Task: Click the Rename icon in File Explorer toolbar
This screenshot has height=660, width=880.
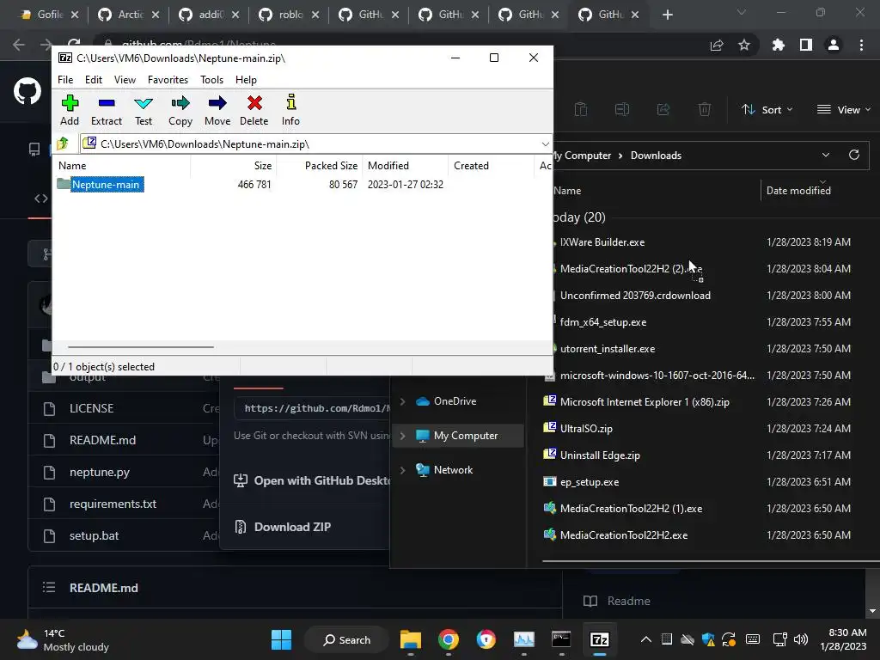Action: coord(622,109)
